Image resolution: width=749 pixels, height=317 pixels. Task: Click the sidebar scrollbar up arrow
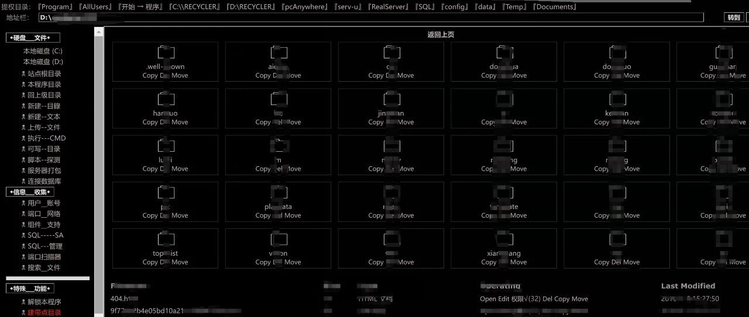pos(99,31)
